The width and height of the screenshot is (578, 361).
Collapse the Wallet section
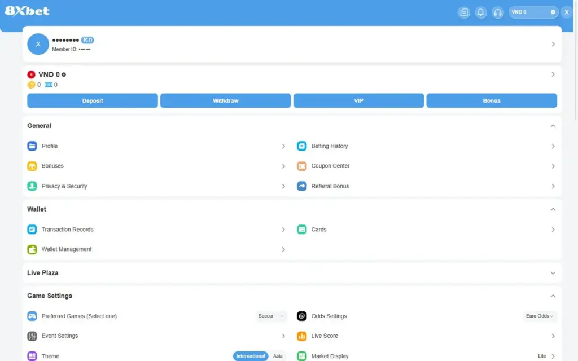[553, 209]
